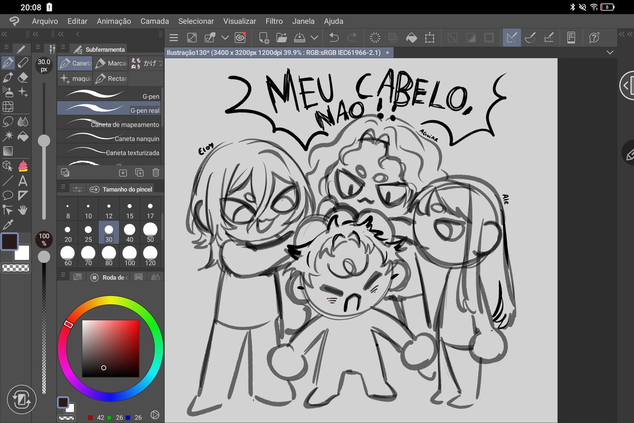Click the Scale/Rotate transform icon
Screen dimensions: 634x423
coord(430,38)
